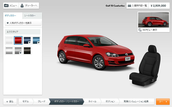Viewport: 172px width, 107px height.
Task: Select the ボディカラー/シートカラー step
Action: [66, 102]
